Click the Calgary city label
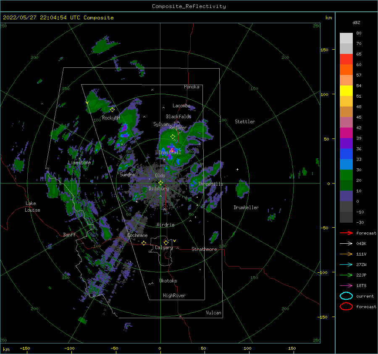 [164, 248]
